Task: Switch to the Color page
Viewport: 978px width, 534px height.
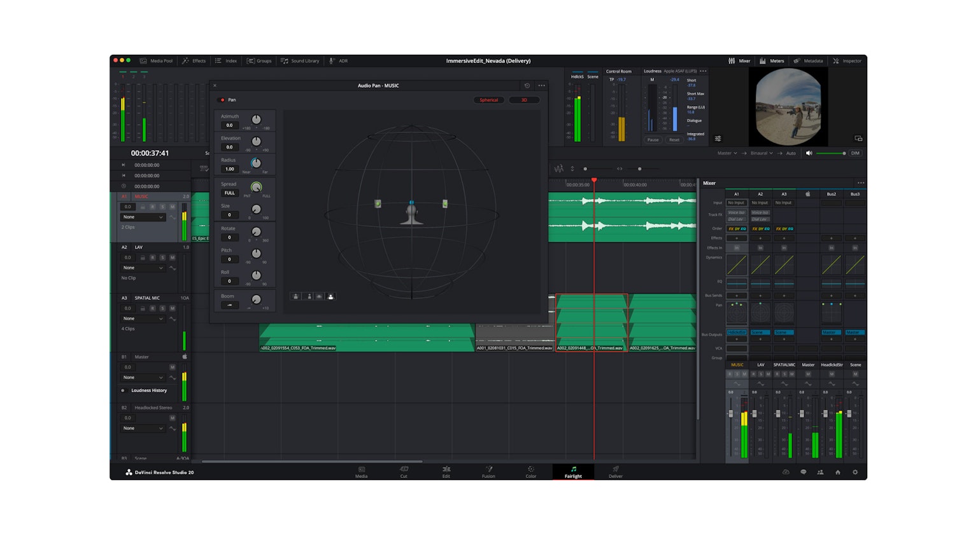Action: click(x=530, y=472)
